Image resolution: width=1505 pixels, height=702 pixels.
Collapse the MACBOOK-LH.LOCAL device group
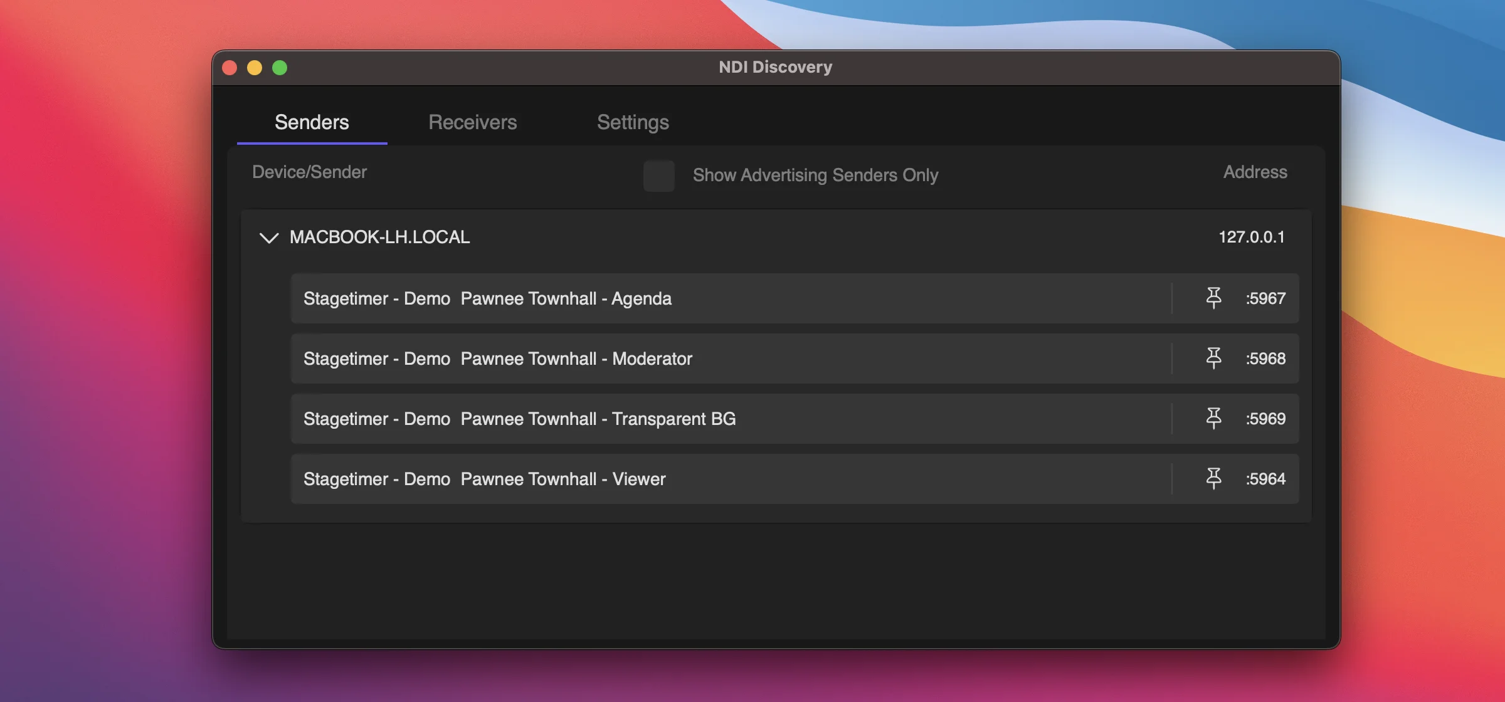[269, 238]
